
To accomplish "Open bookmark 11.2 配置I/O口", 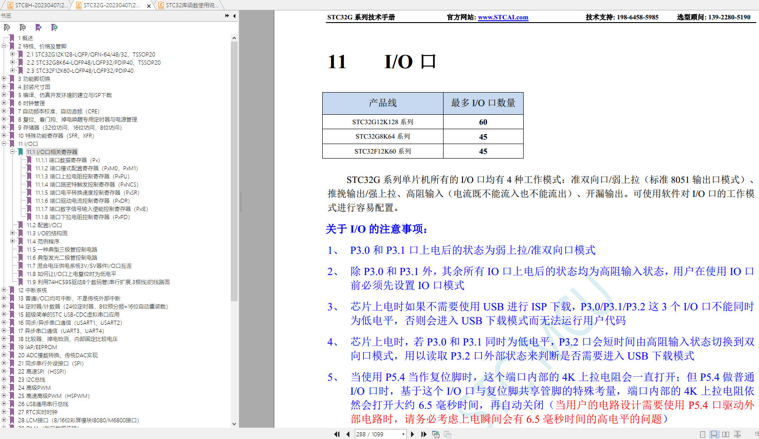I will (x=44, y=225).
